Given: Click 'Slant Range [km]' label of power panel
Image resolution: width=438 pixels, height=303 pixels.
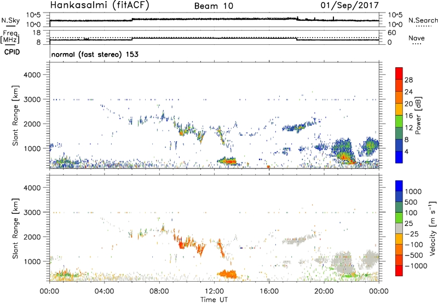Looking at the screenshot, I should click(15, 116).
